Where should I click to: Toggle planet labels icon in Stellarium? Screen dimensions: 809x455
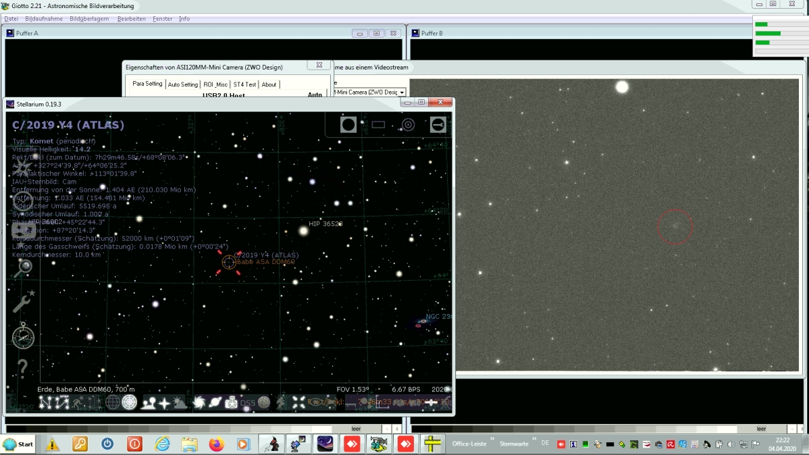point(215,403)
